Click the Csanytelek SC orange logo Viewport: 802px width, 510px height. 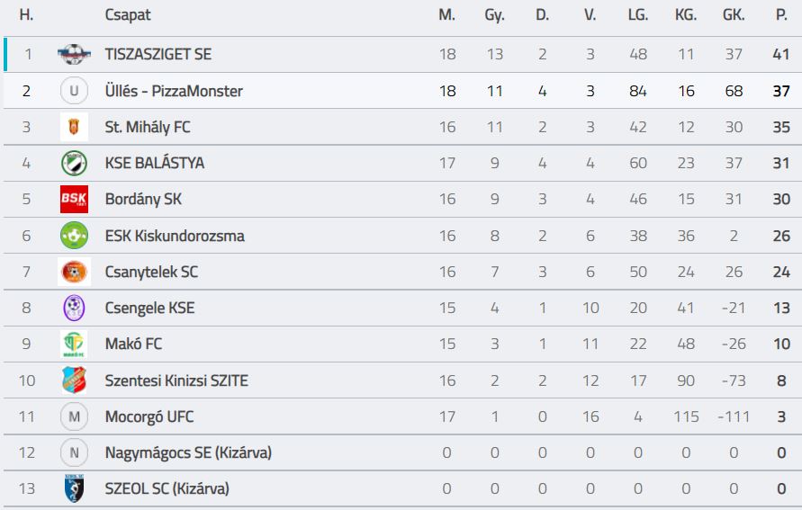click(74, 272)
